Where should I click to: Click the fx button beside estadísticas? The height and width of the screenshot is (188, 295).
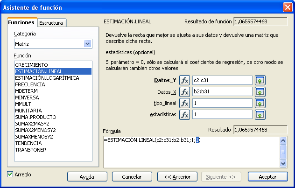pos(185,114)
